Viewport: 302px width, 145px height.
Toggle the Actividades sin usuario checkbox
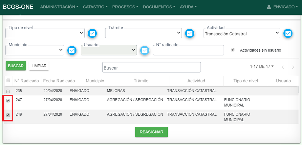(233, 50)
